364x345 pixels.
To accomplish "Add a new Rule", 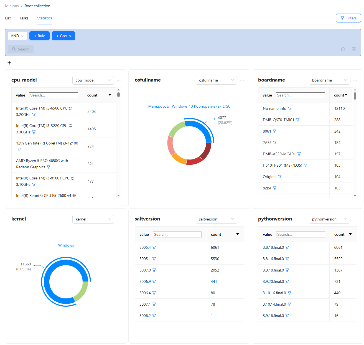I will (39, 36).
